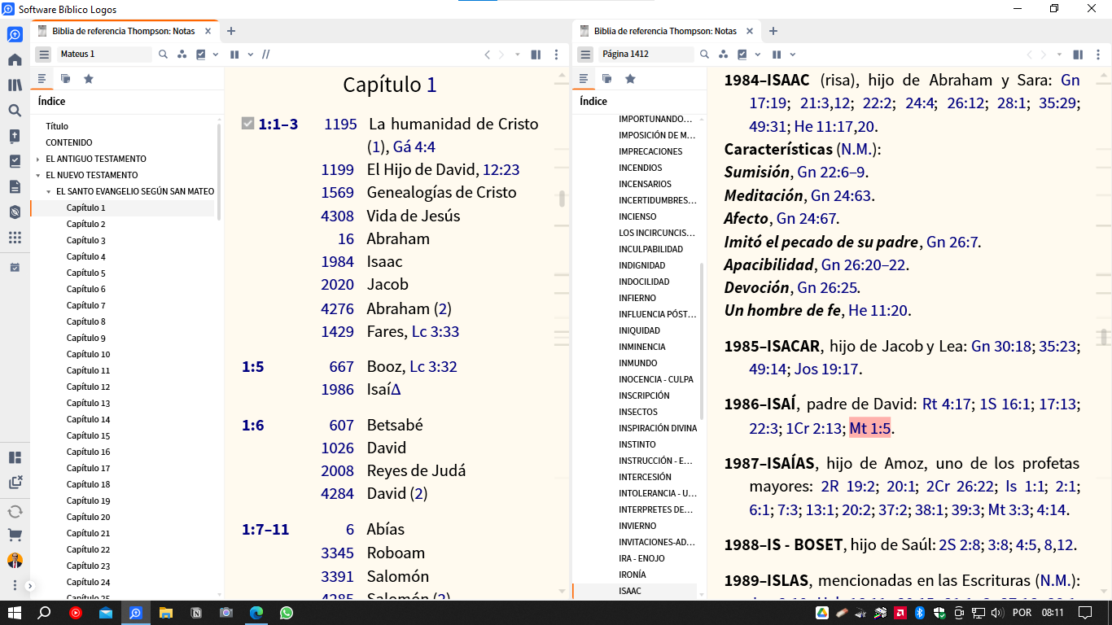Switch to left Biblia de referencia Thompson tab
The image size is (1112, 625).
124,31
